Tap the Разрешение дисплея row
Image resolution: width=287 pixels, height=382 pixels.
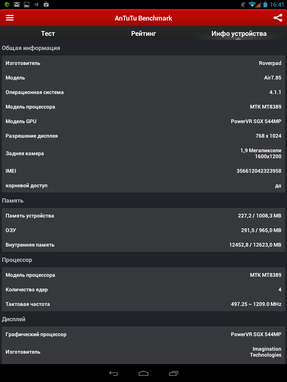coord(143,136)
